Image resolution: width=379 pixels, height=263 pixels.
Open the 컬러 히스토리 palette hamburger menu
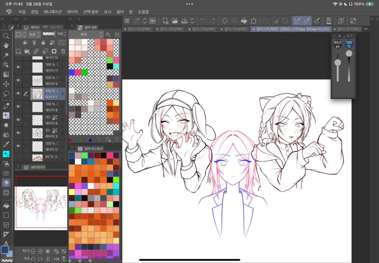point(72,147)
